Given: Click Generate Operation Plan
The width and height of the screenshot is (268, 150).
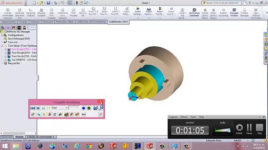Looking at the screenshot, I should (x=20, y=13).
